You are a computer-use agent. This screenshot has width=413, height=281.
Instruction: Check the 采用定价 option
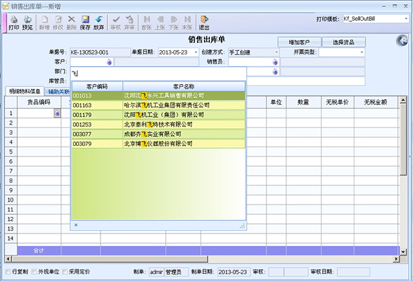pos(65,272)
